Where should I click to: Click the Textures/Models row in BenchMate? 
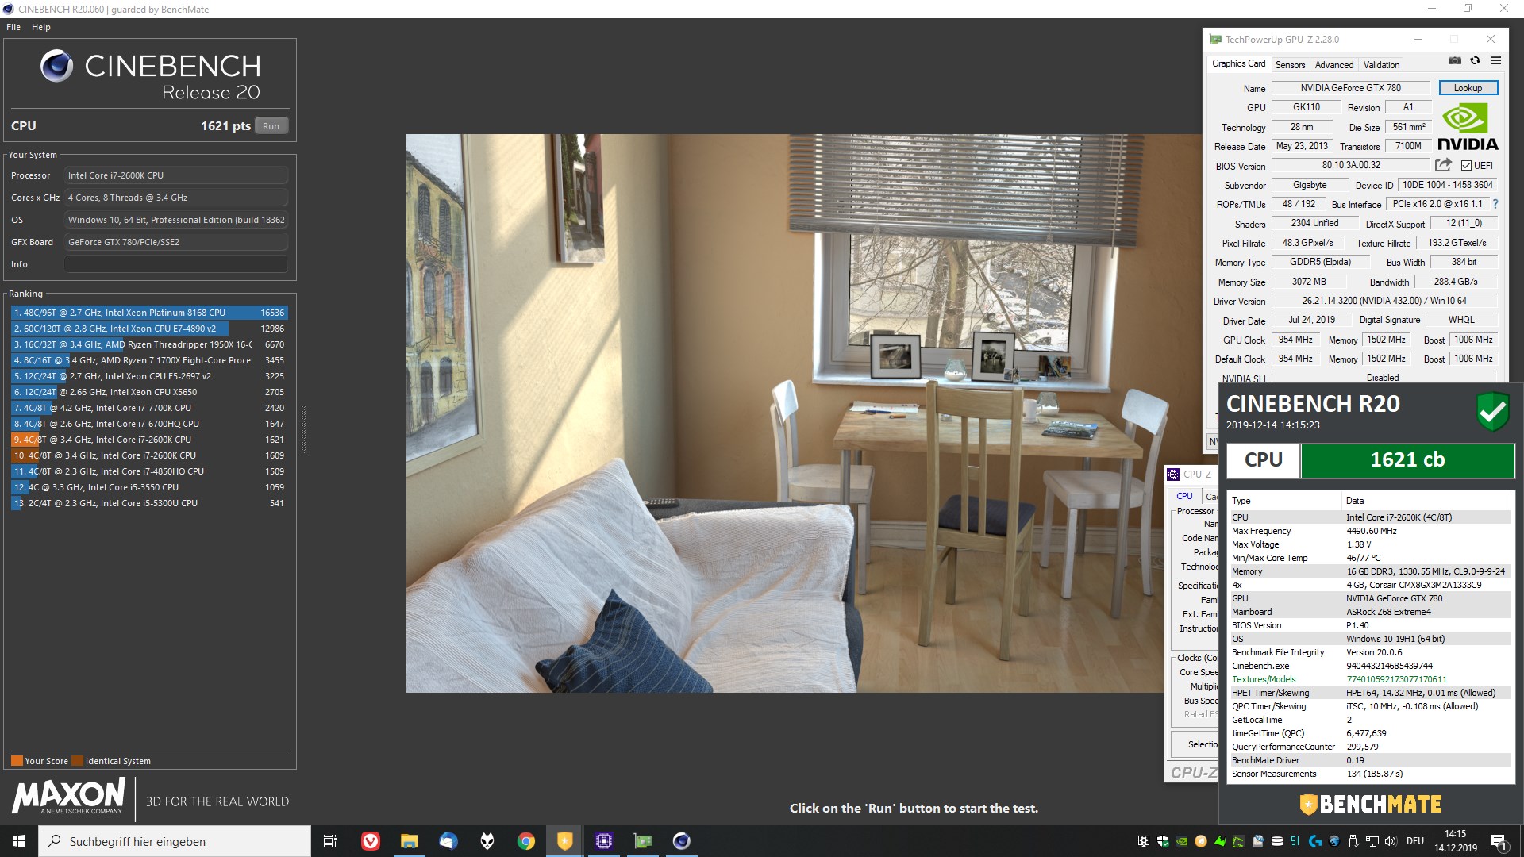click(x=1369, y=679)
